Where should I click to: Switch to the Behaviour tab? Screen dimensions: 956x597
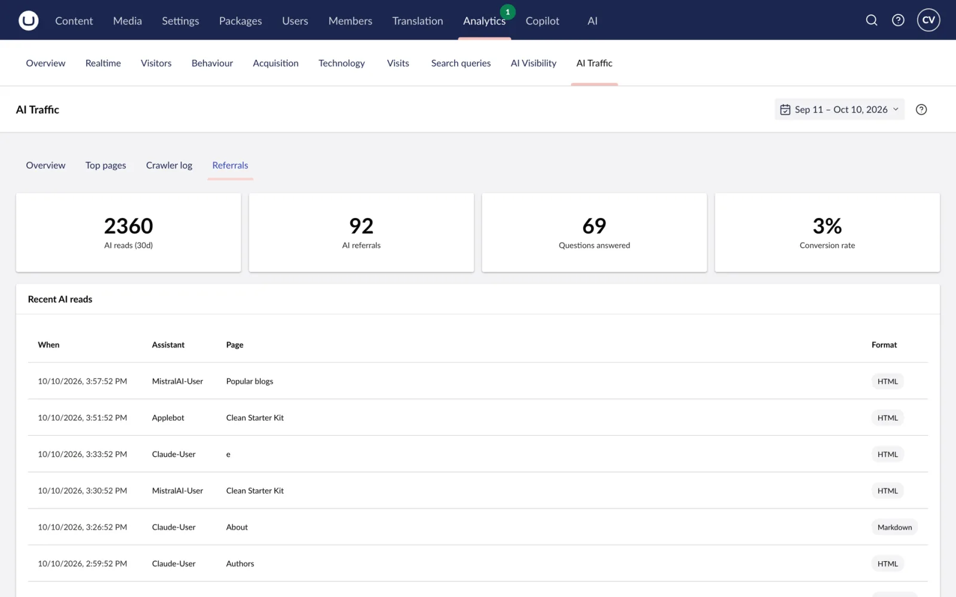coord(212,63)
